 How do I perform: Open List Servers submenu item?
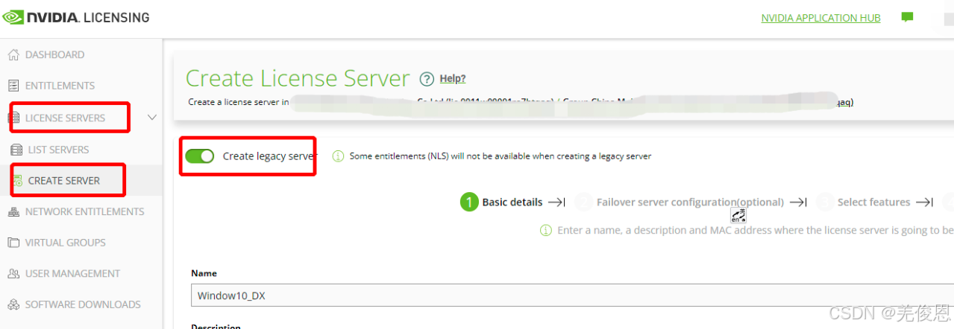[x=58, y=150]
